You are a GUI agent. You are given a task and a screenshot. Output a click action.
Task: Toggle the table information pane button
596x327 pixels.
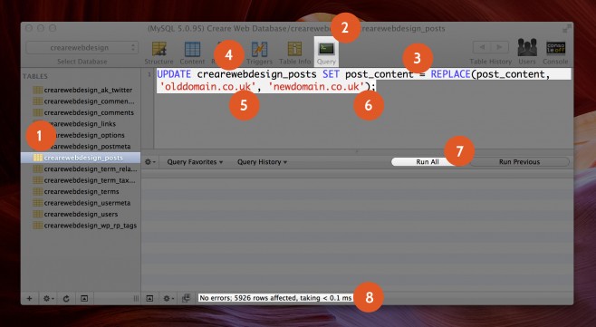(x=84, y=299)
